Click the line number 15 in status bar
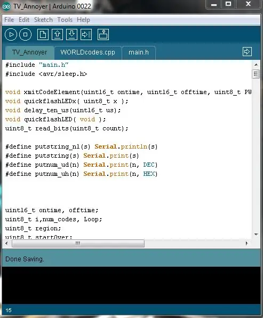The image size is (263, 318). click(9, 311)
